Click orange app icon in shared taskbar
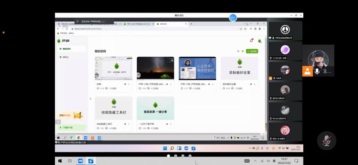358x165 pixels. click(92, 138)
